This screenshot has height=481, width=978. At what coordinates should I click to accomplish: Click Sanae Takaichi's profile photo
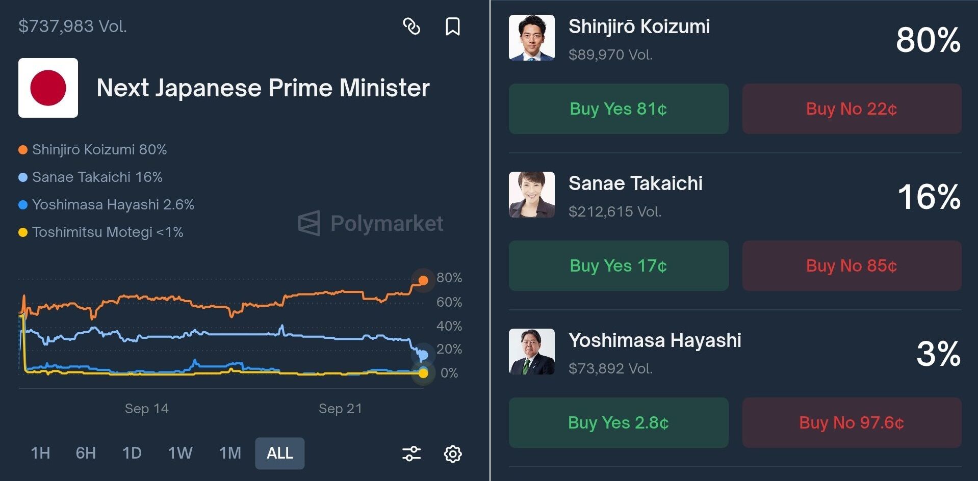point(531,195)
